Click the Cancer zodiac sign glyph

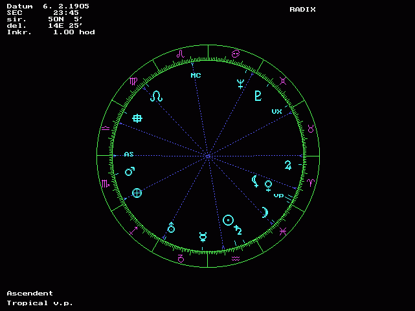pyautogui.click(x=236, y=54)
